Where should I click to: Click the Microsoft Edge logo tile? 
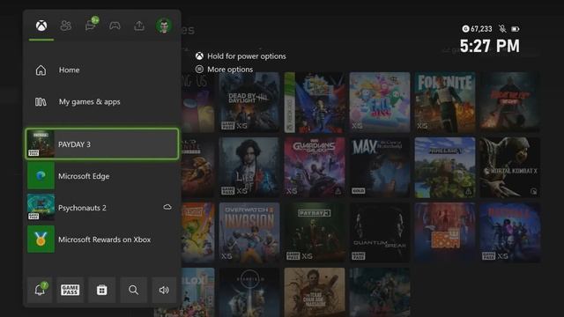coord(41,176)
